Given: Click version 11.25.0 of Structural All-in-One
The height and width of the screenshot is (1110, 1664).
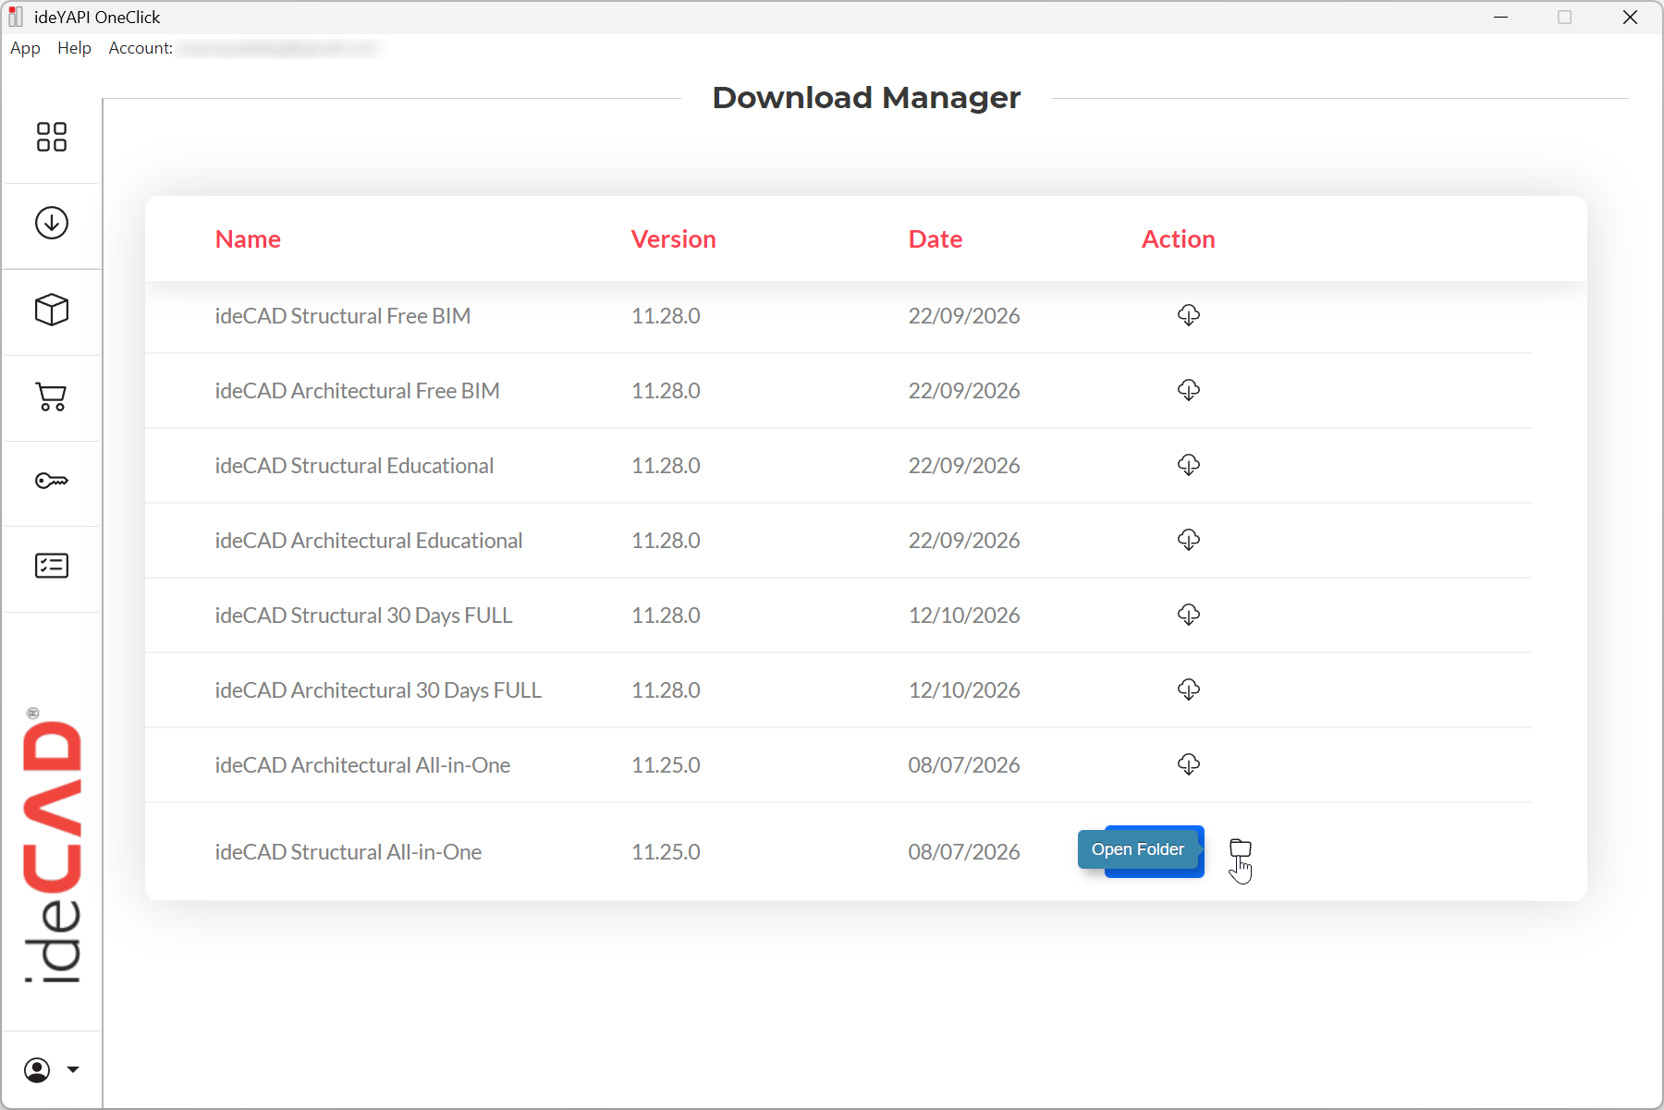Looking at the screenshot, I should (666, 852).
